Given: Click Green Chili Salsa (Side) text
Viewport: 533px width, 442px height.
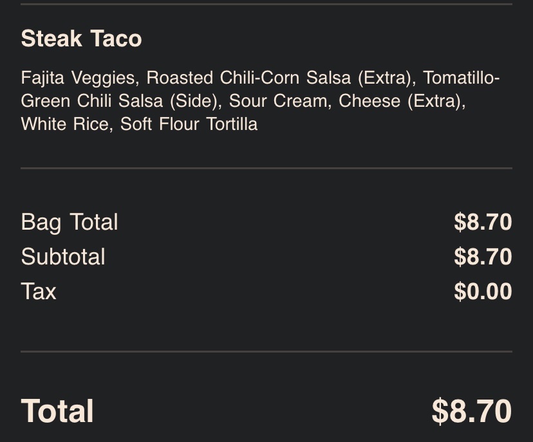Looking at the screenshot, I should tap(119, 101).
